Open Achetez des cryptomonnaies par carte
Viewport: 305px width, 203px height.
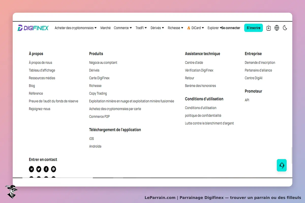(x=115, y=109)
